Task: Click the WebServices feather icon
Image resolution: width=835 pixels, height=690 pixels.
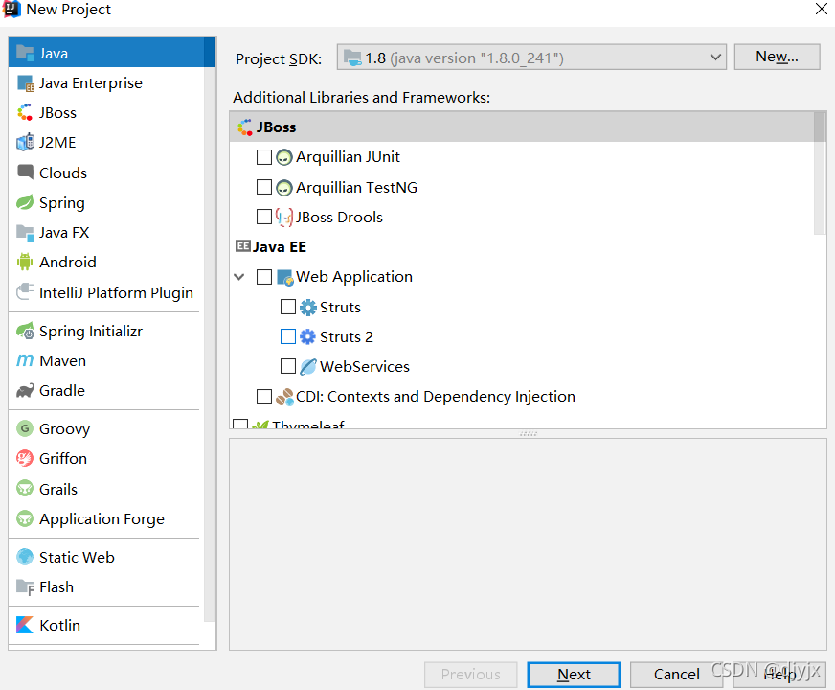Action: point(307,367)
